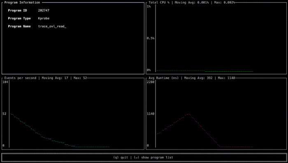
Task: Click the (q) quit hint
Action: click(x=121, y=157)
